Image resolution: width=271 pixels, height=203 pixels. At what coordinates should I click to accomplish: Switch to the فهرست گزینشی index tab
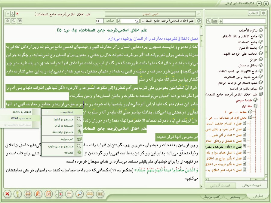[220, 186]
